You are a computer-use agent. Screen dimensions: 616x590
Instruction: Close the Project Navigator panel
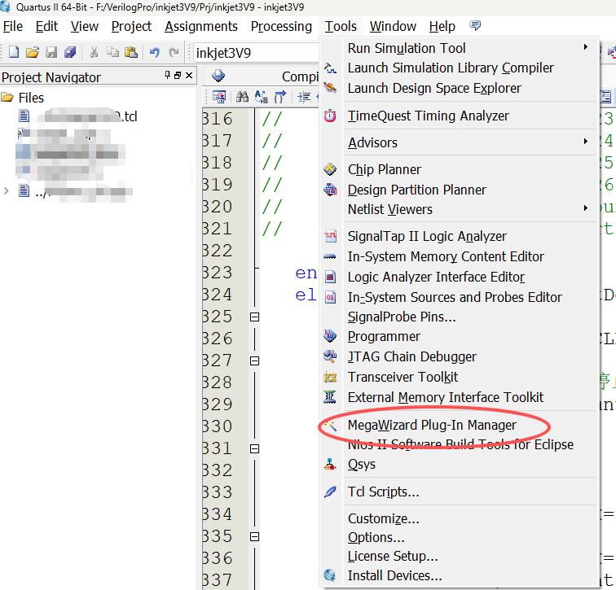[x=189, y=75]
